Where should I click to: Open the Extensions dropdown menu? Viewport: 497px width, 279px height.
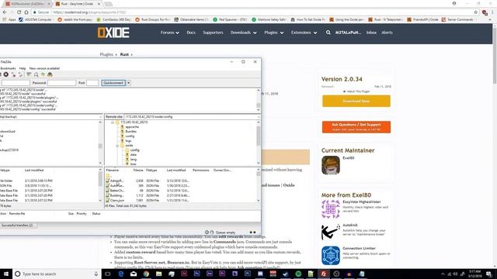(304, 33)
